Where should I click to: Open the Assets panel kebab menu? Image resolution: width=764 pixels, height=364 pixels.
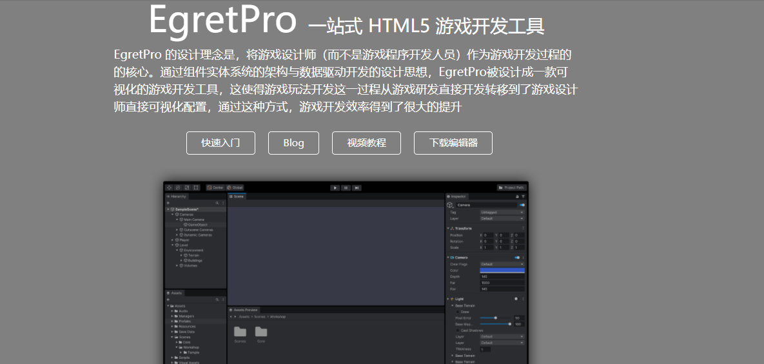coord(223,300)
